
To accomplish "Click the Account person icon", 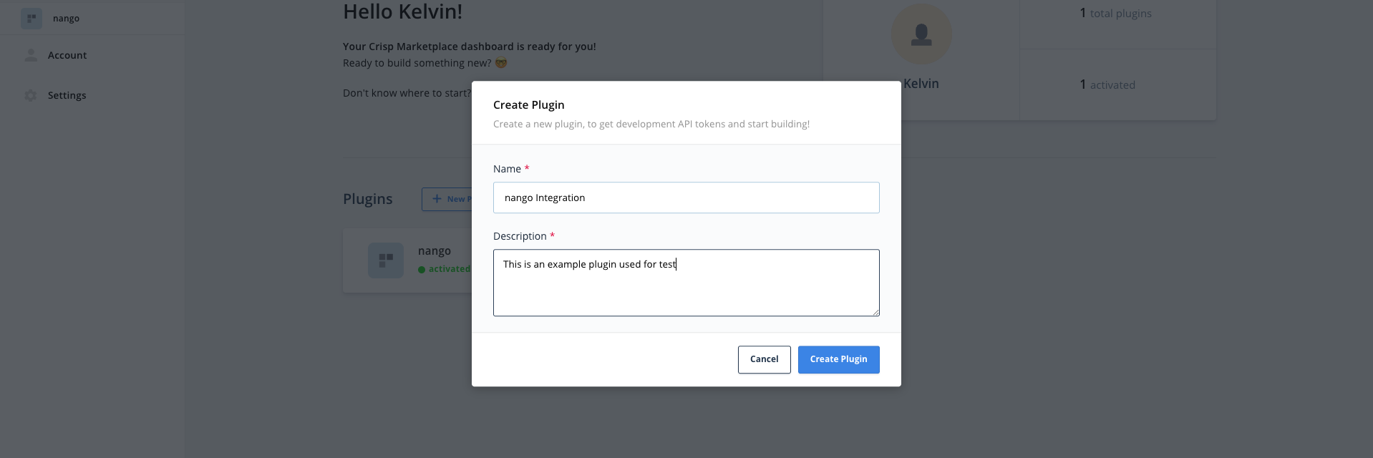I will click(x=31, y=55).
